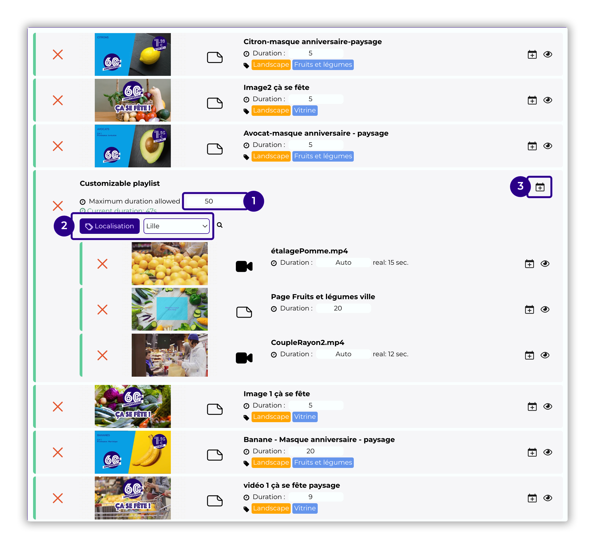Open CoupleRayon2.mp4 thumbnail image
The image size is (596, 549).
click(x=170, y=355)
